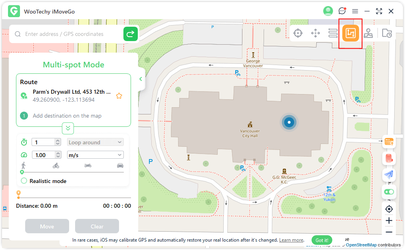
Task: Open the hamburger main menu
Action: tap(355, 11)
